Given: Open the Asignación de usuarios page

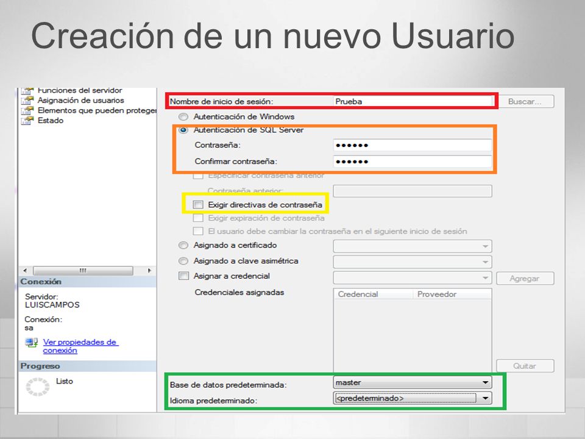Looking at the screenshot, I should coord(80,101).
